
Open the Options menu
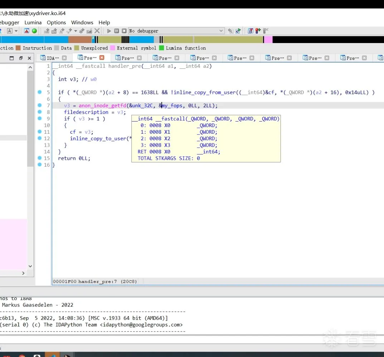pos(56,22)
